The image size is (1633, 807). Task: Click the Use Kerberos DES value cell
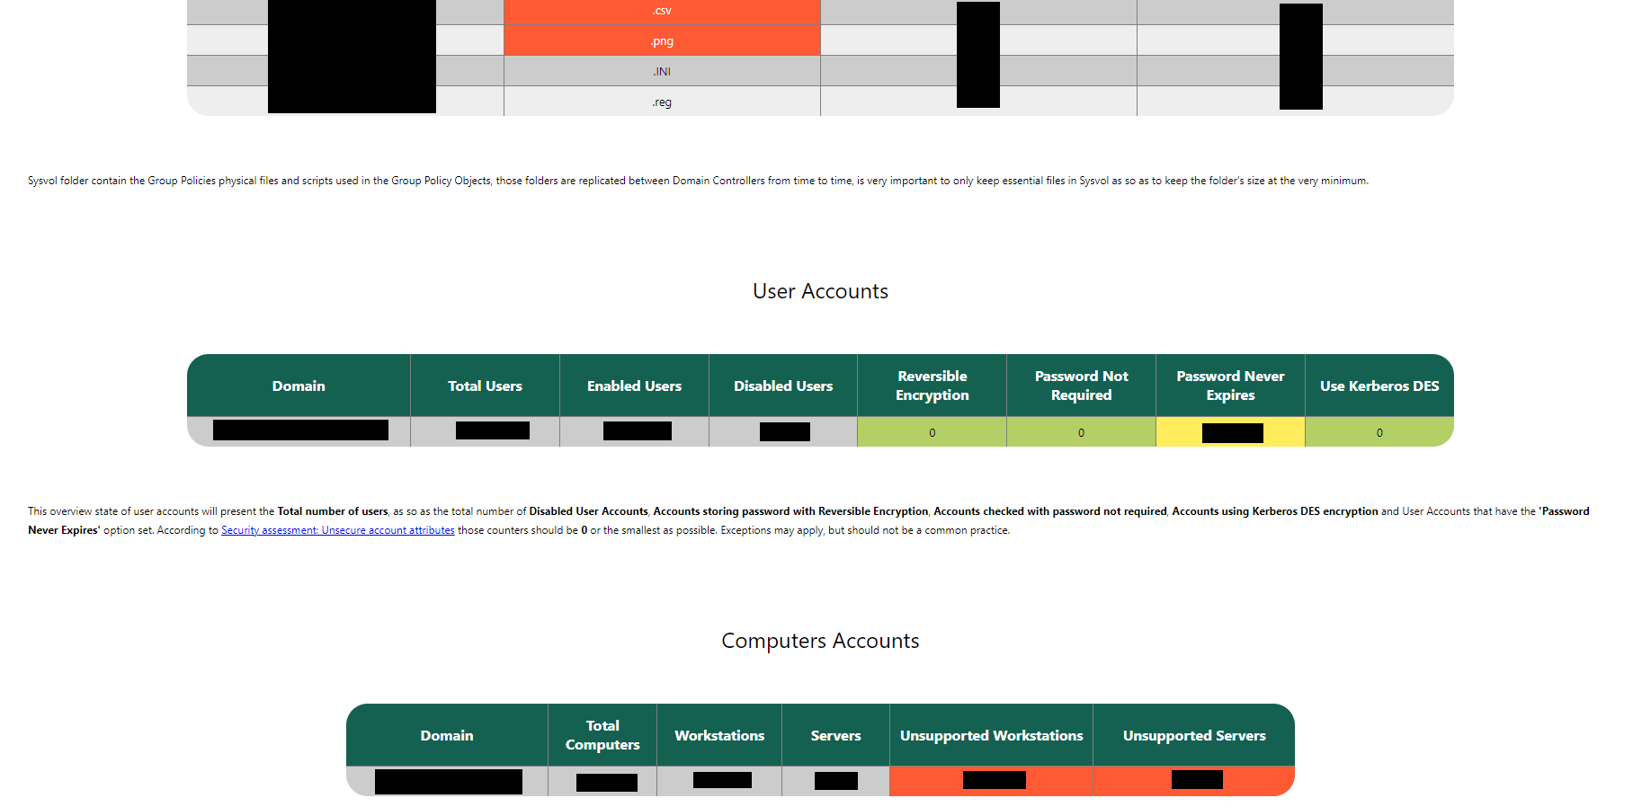pyautogui.click(x=1379, y=432)
